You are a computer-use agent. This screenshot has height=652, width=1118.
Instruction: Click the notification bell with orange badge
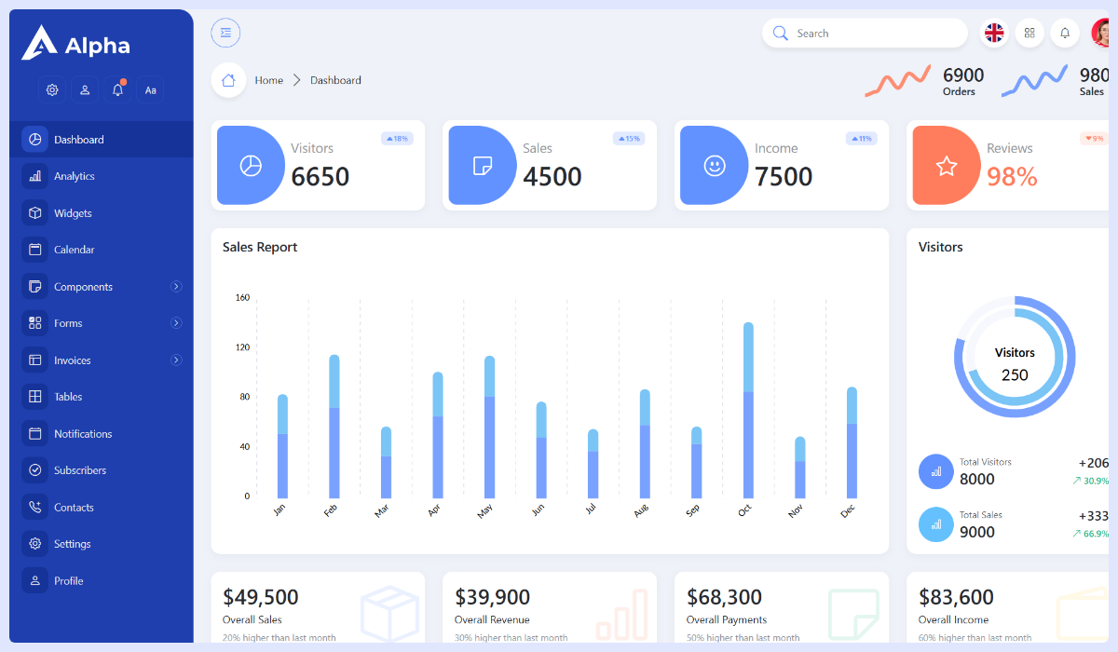(x=117, y=88)
